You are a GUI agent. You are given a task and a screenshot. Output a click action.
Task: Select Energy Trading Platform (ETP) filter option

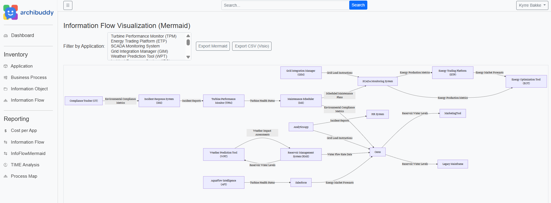click(x=139, y=41)
